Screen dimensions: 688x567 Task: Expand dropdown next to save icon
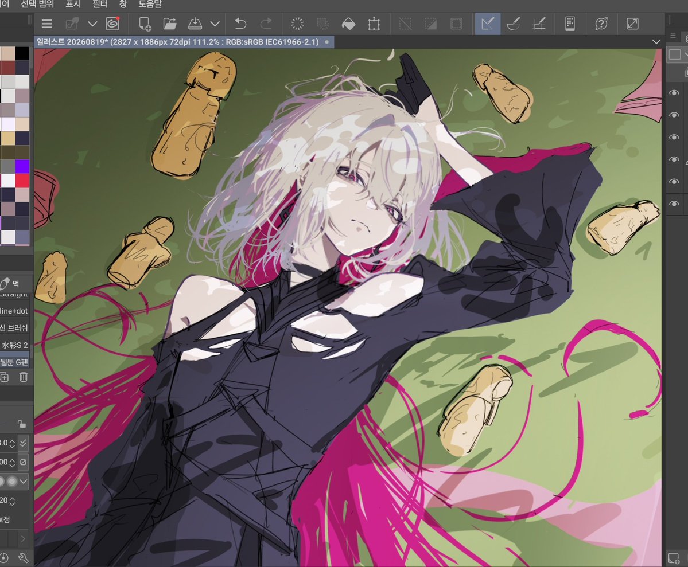click(x=215, y=24)
